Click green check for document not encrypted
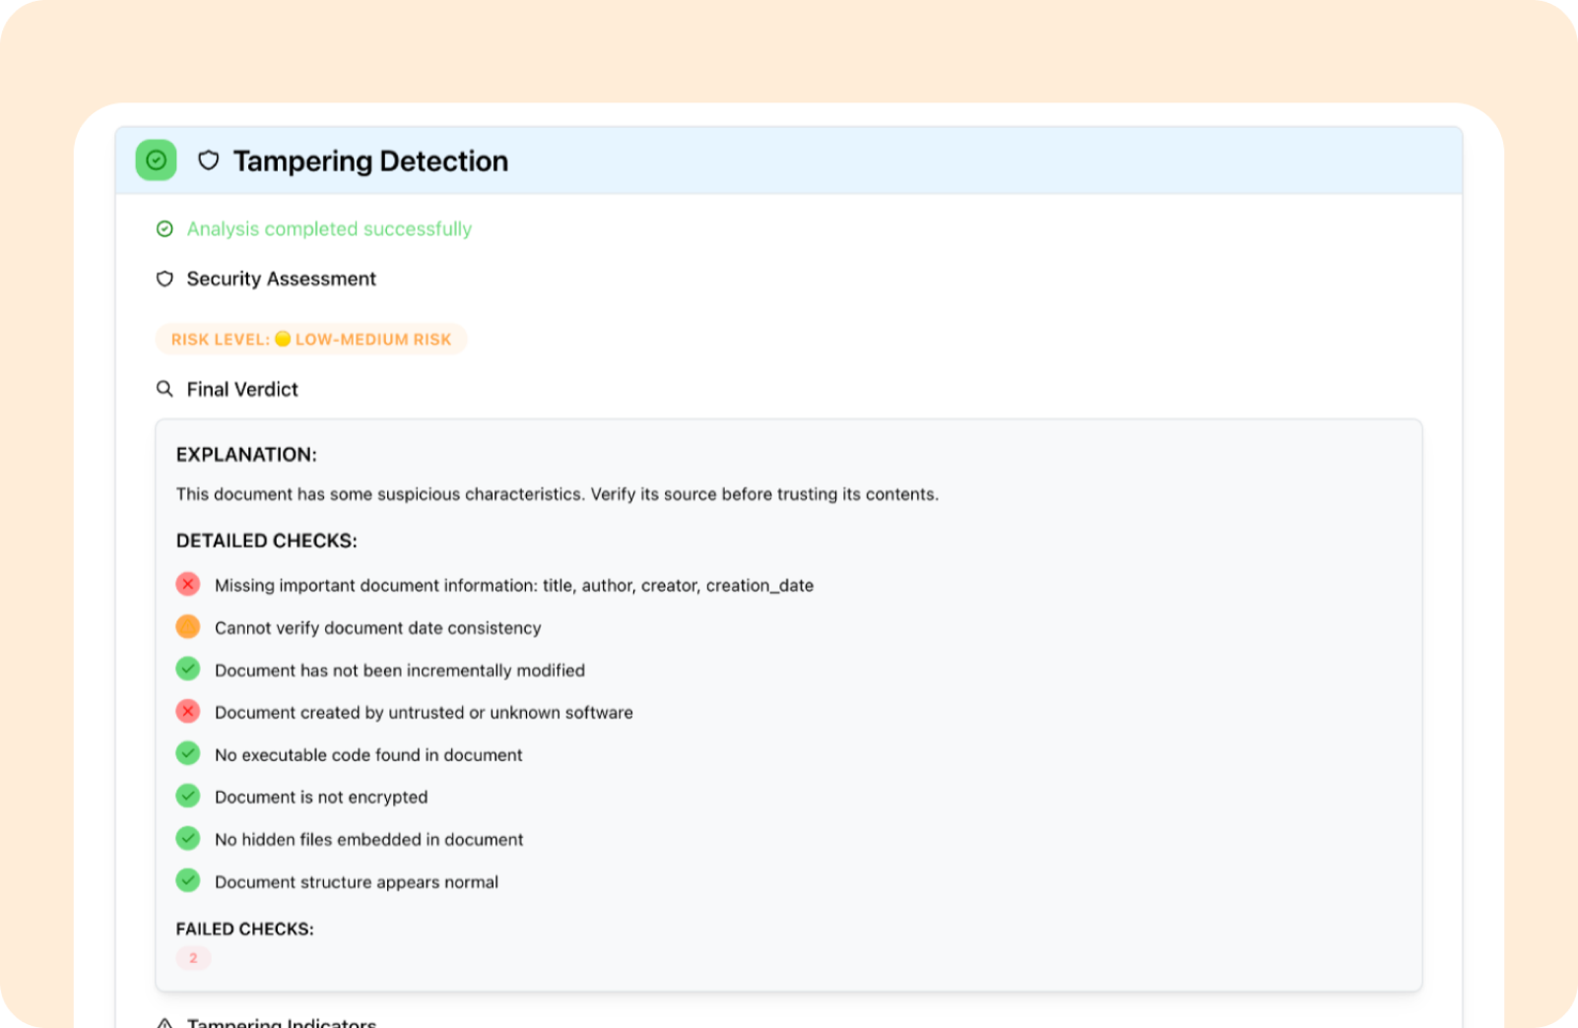Image resolution: width=1578 pixels, height=1028 pixels. click(x=188, y=797)
